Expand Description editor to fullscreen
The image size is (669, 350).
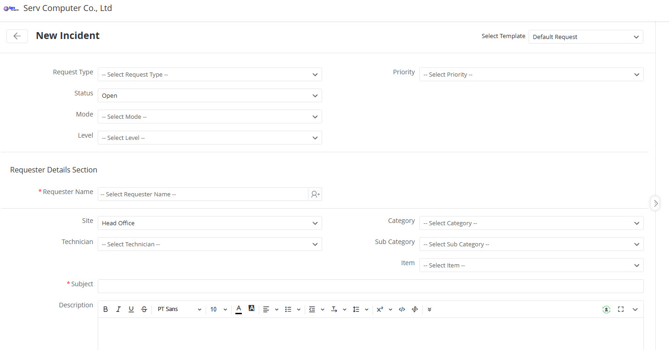coord(621,309)
